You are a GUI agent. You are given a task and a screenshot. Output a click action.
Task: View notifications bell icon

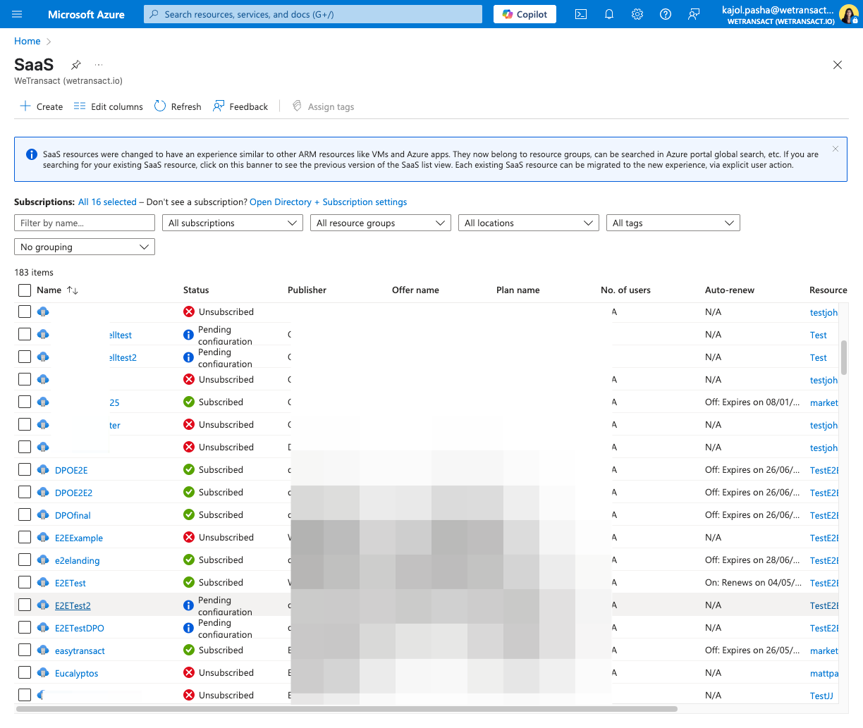pyautogui.click(x=609, y=14)
